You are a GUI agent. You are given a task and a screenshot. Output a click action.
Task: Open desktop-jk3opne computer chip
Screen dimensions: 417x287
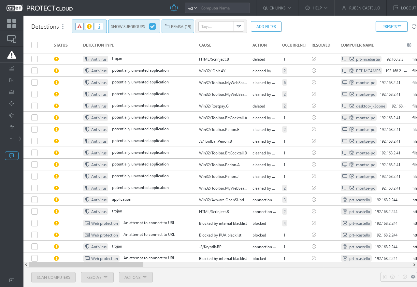point(364,106)
